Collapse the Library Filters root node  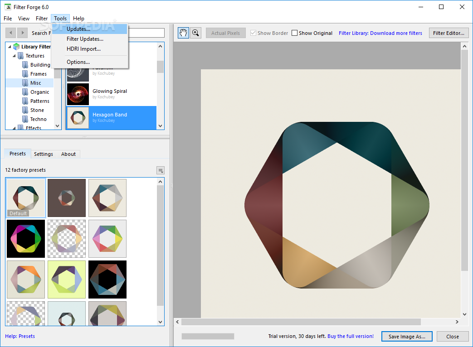point(10,47)
